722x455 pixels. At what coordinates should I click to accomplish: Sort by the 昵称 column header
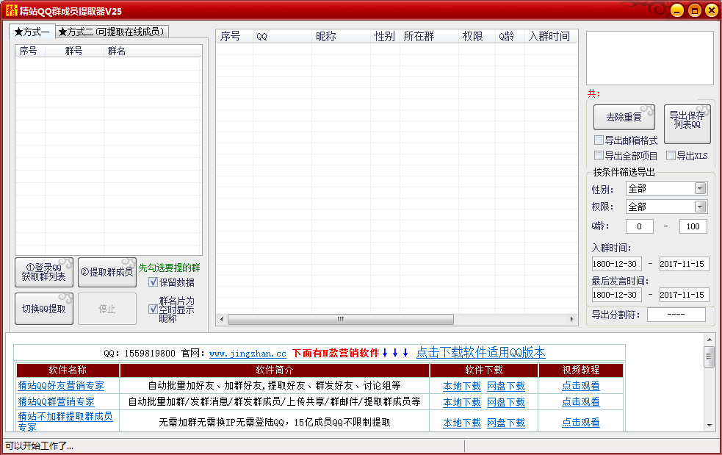341,36
